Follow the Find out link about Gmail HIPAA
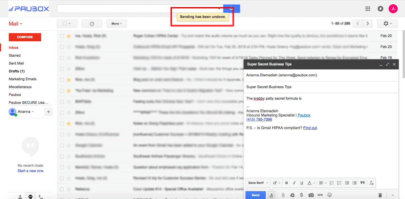Image resolution: width=405 pixels, height=199 pixels. click(x=309, y=128)
